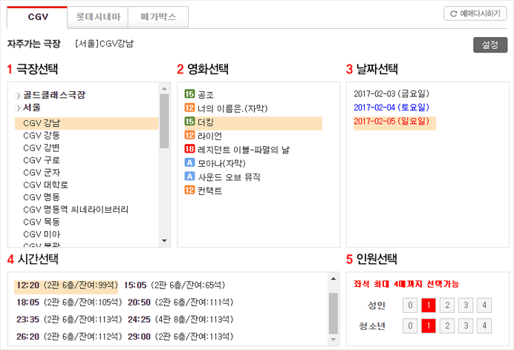Click time list scroll down arrow
Screen dimensions: 514x350
pos(334,340)
